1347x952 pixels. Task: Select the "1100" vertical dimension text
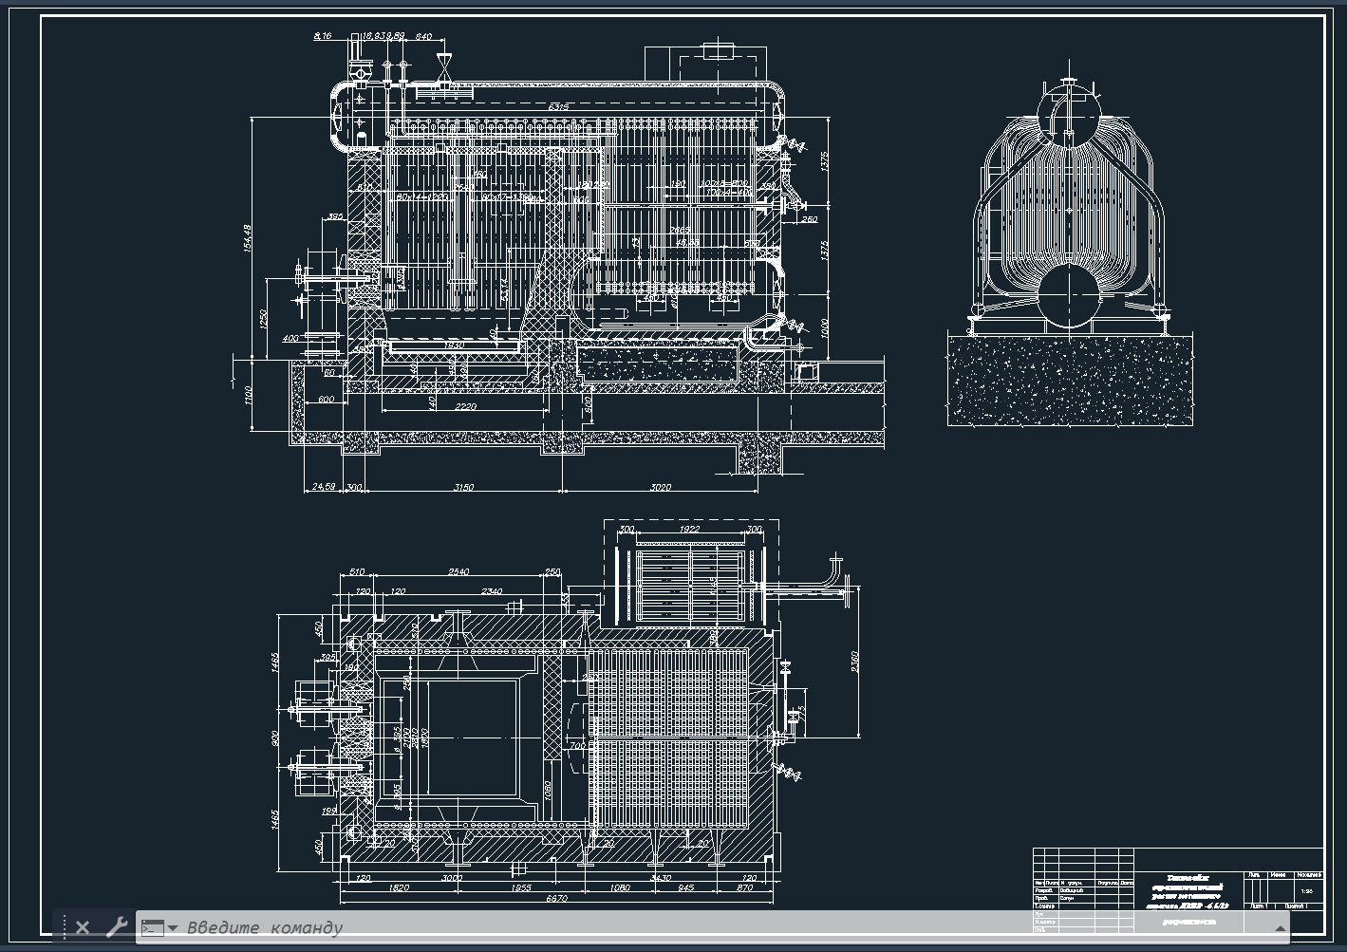pyautogui.click(x=249, y=395)
